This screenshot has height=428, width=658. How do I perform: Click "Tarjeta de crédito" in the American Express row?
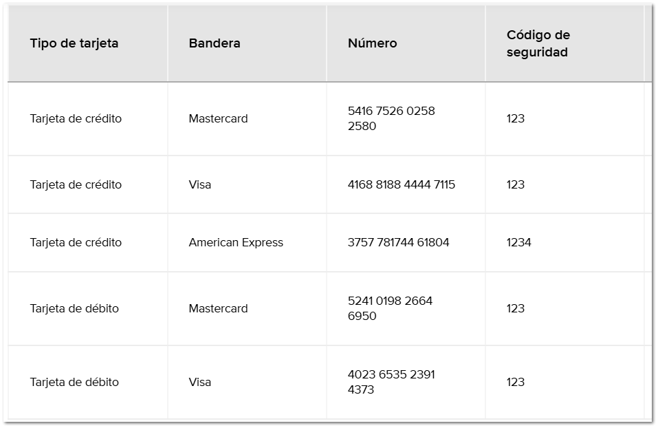click(76, 242)
